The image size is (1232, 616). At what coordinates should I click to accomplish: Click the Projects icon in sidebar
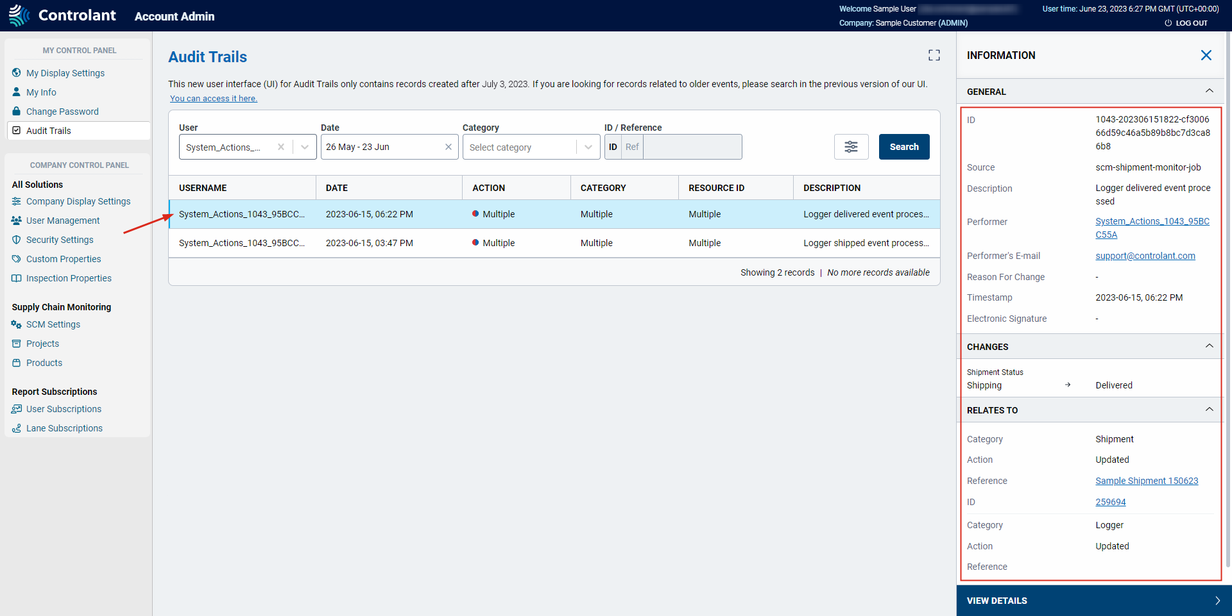click(x=17, y=344)
